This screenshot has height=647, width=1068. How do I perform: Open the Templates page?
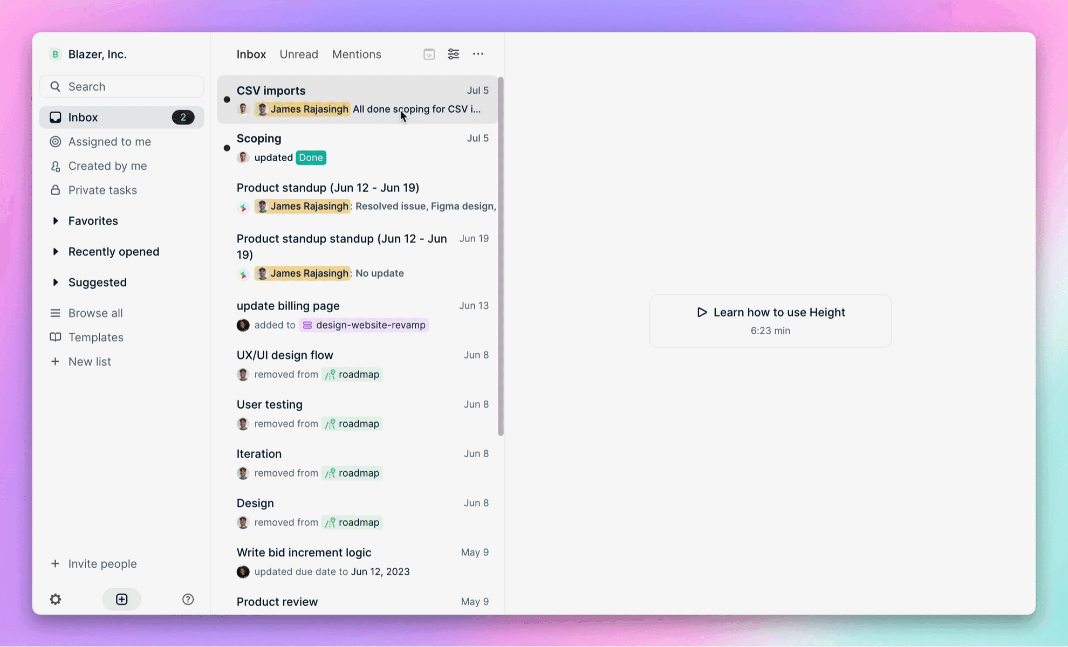pos(122,337)
